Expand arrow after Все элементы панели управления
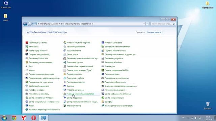 [93, 24]
